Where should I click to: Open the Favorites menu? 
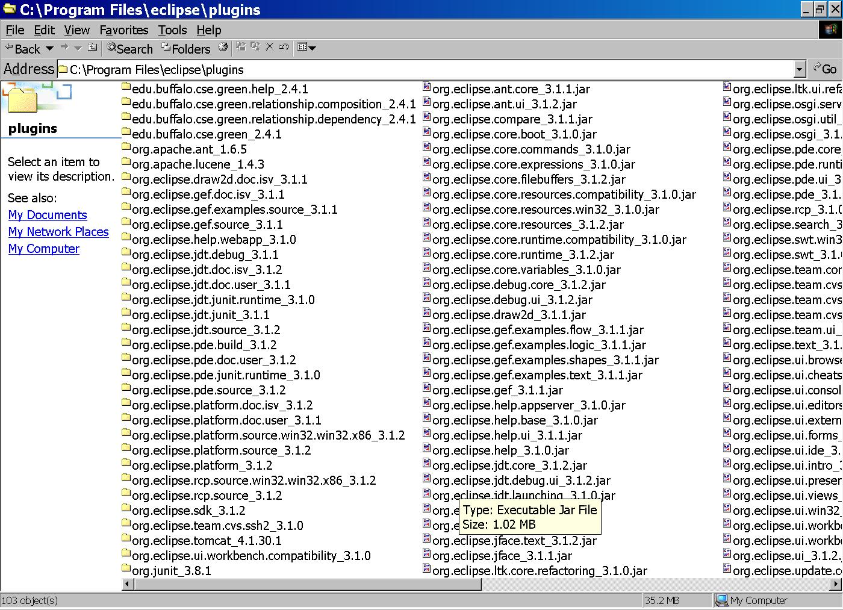(x=123, y=30)
